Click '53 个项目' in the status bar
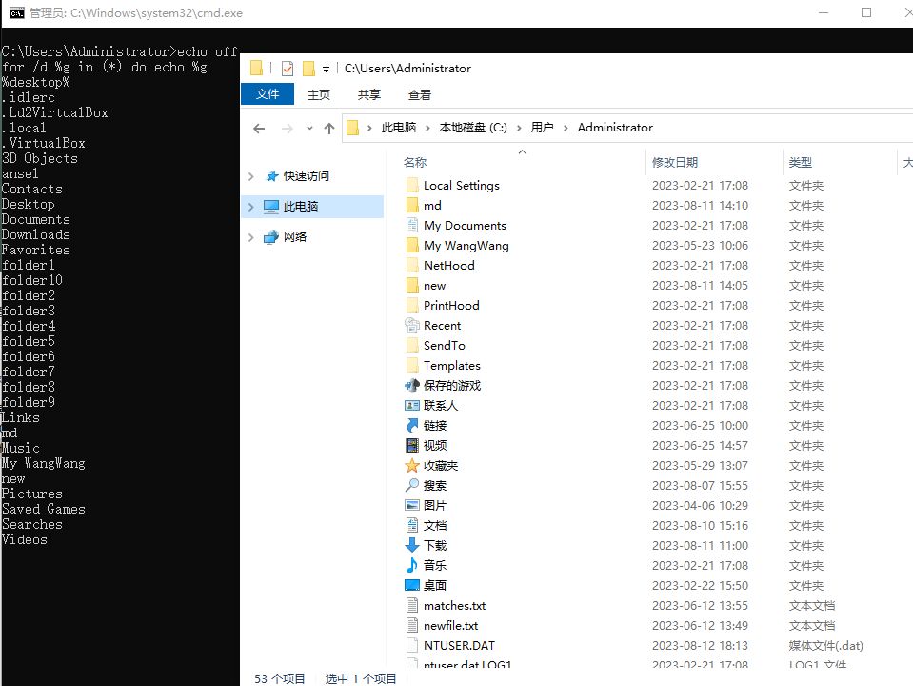Image resolution: width=913 pixels, height=686 pixels. 280,678
